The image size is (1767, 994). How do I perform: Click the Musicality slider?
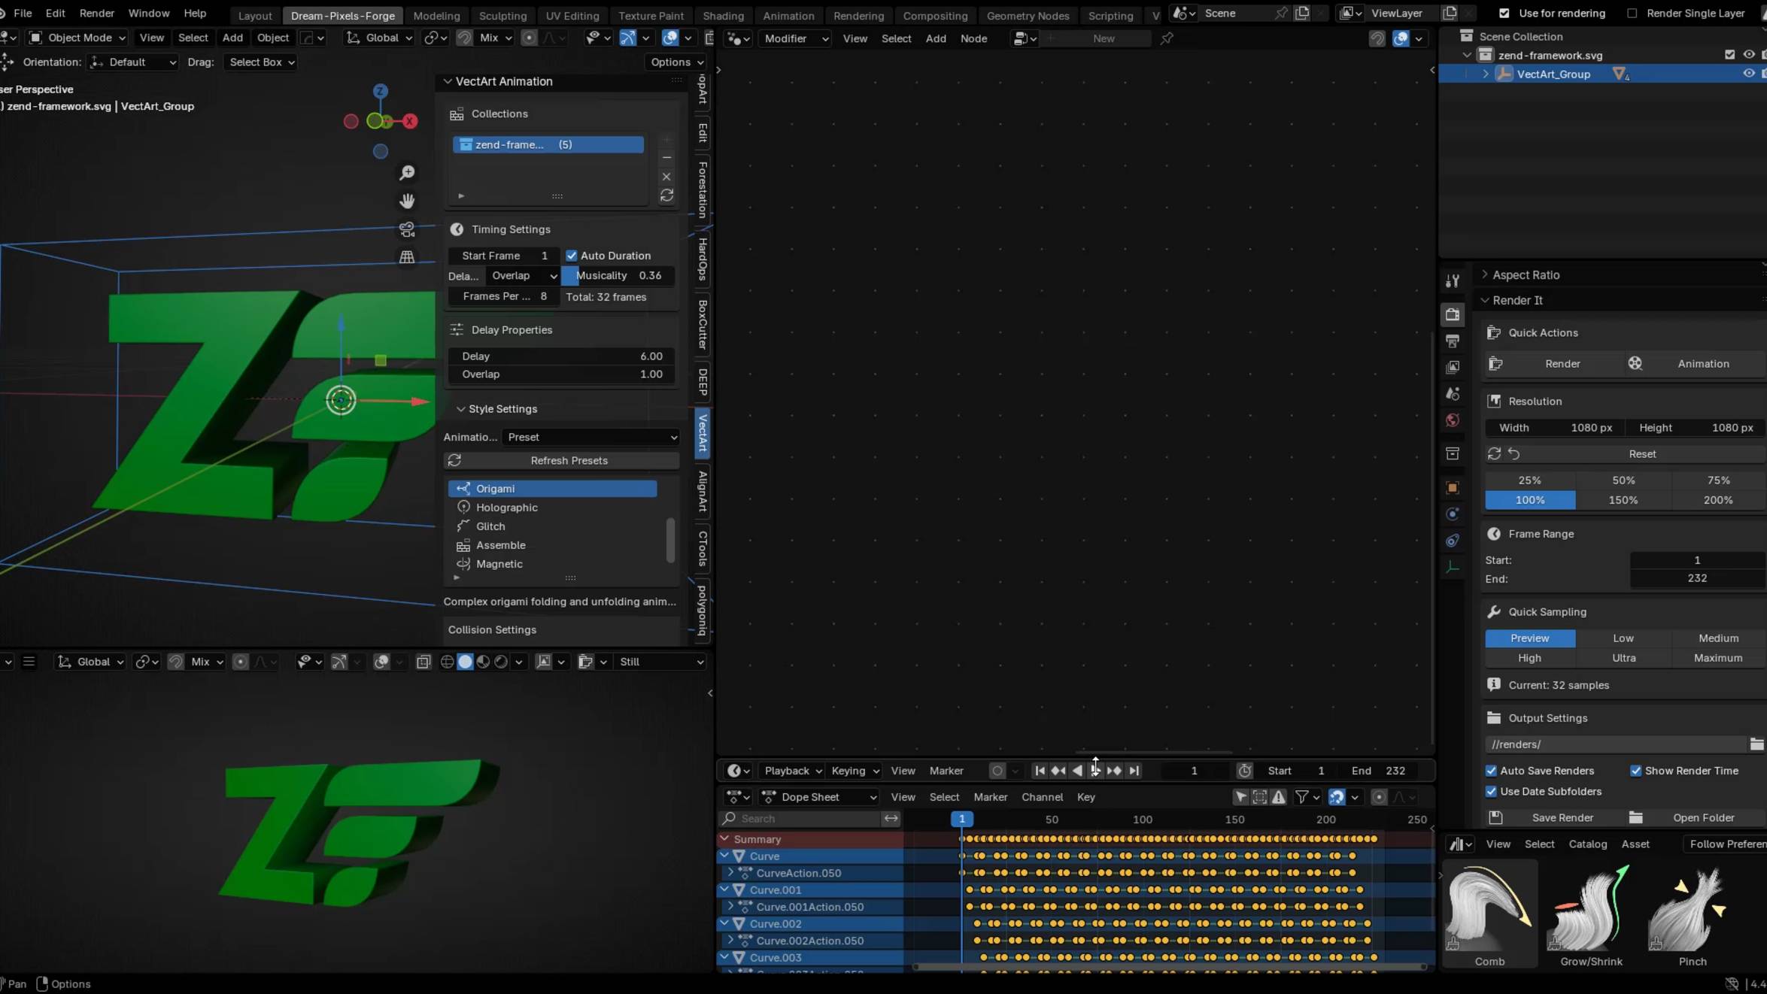click(x=618, y=276)
